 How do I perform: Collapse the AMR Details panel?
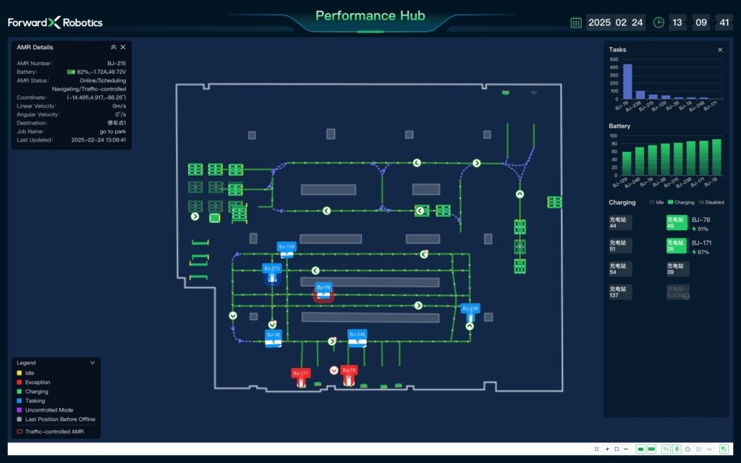click(113, 47)
